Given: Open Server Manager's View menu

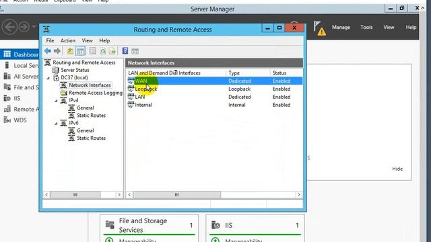Looking at the screenshot, I should point(389,27).
